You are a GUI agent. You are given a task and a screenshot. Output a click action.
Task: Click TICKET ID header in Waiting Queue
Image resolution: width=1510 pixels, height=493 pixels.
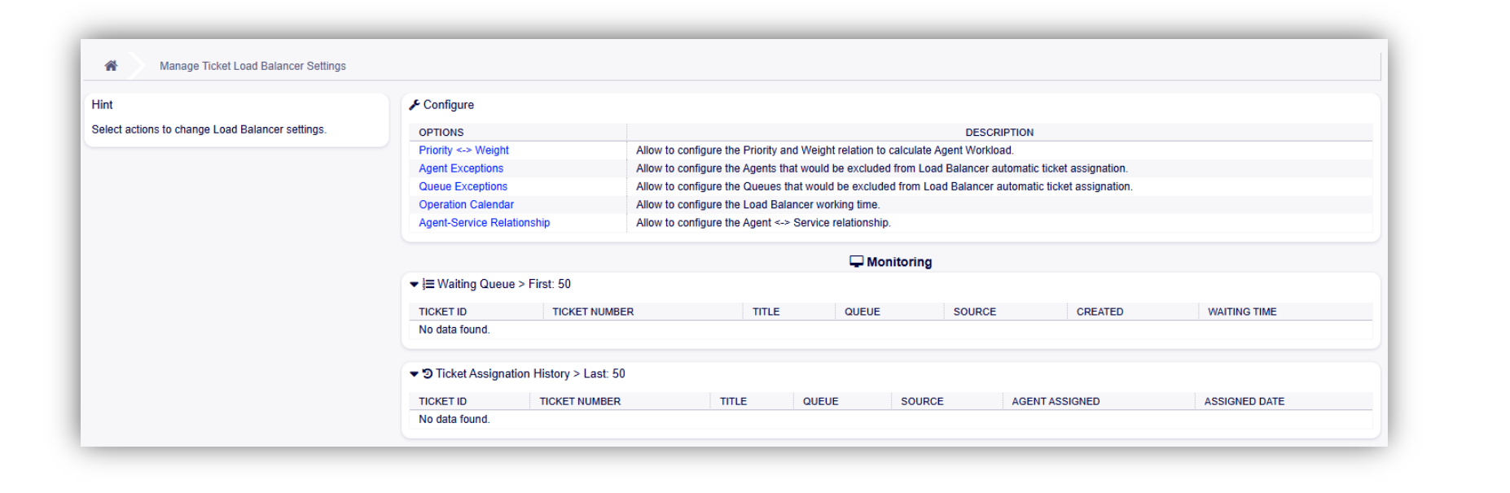tap(442, 312)
